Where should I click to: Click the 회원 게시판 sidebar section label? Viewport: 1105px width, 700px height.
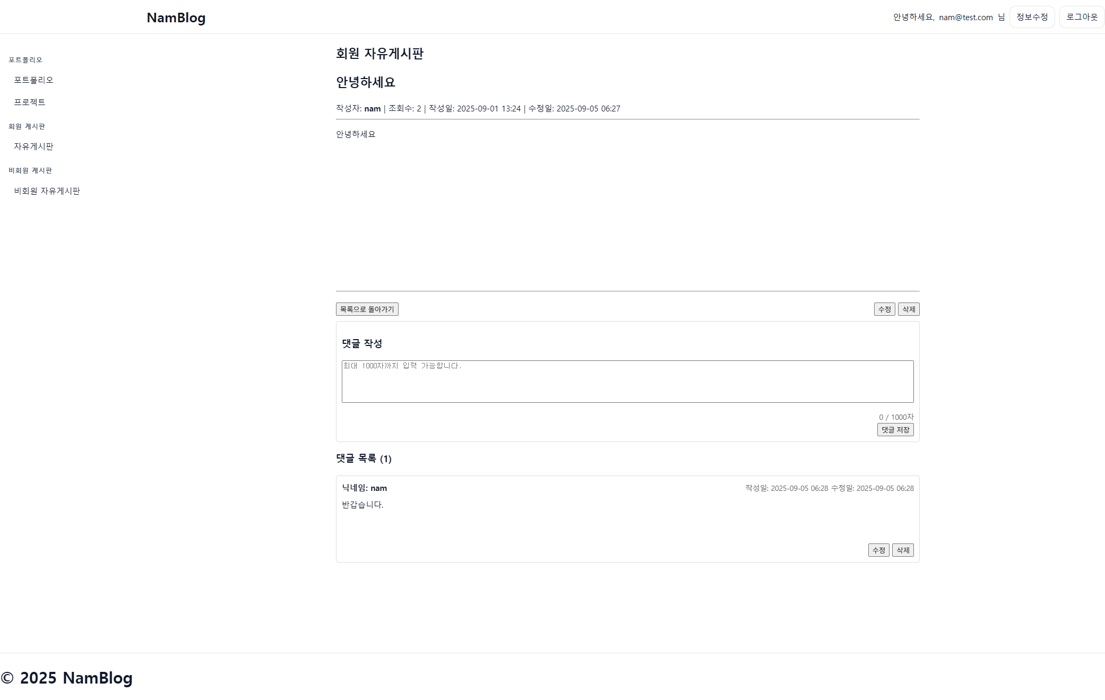(x=27, y=126)
